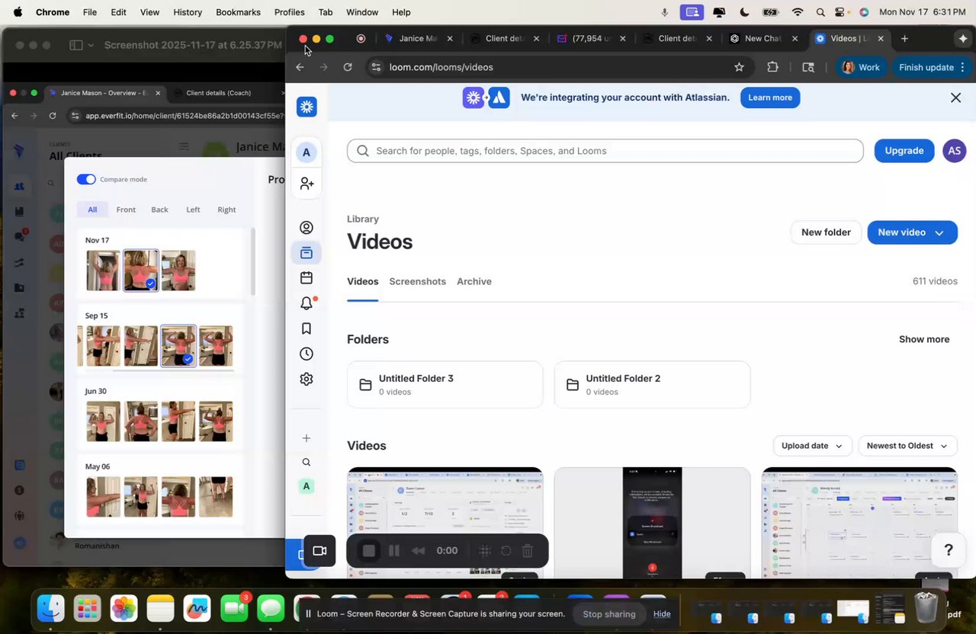Turn off the Compare mode toggle
The height and width of the screenshot is (634, 976).
point(86,179)
